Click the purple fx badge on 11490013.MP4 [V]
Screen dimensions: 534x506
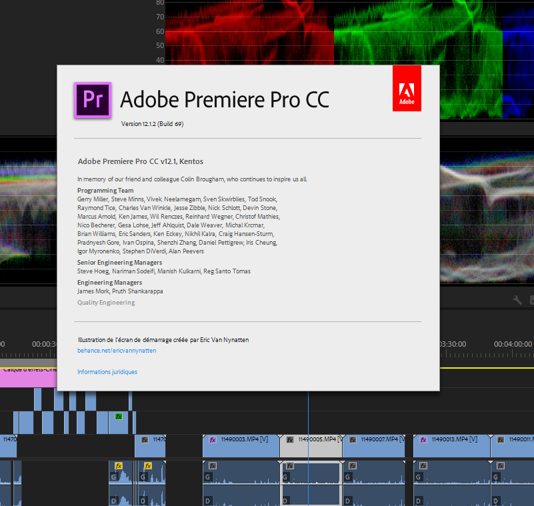423,439
